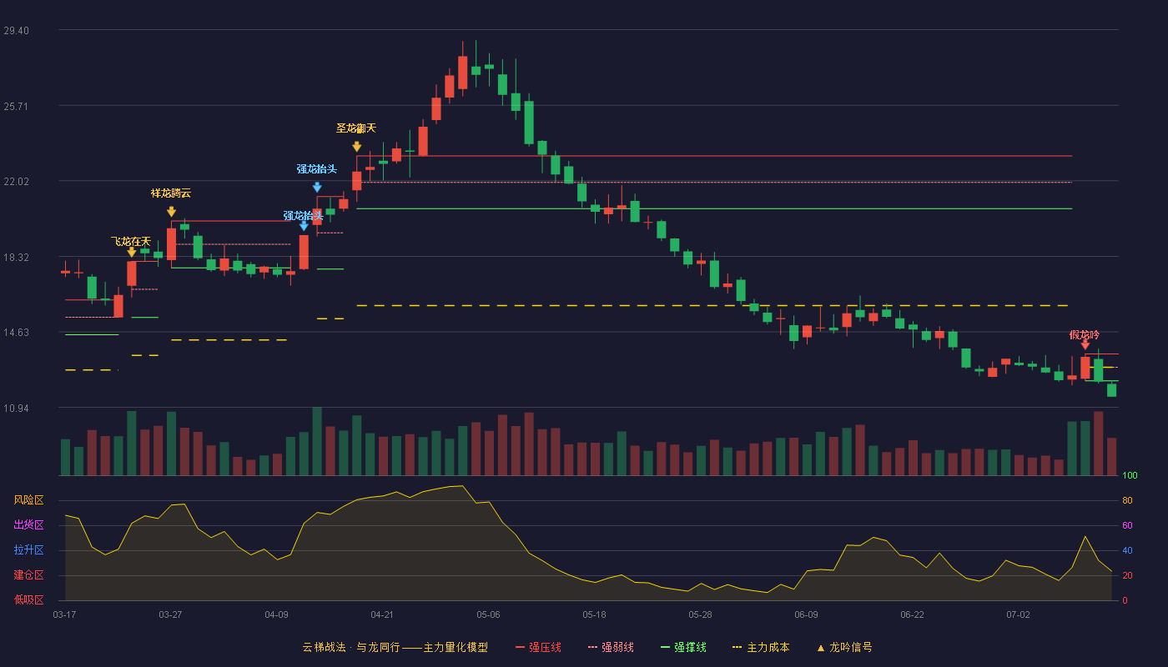
Task: Click the 06-22 date label
Action: (x=912, y=614)
